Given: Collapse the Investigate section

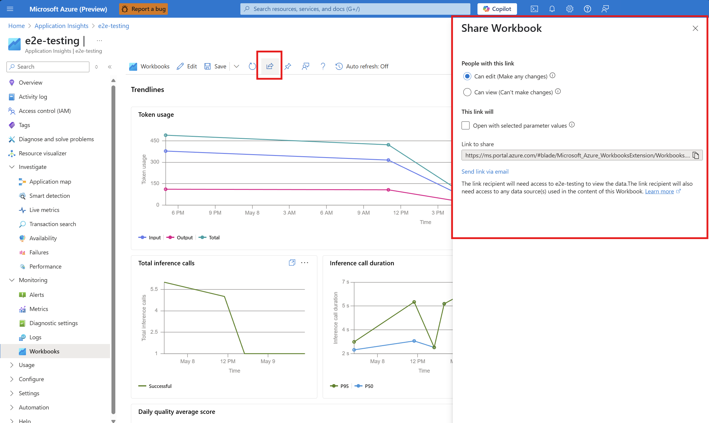Looking at the screenshot, I should [x=12, y=167].
